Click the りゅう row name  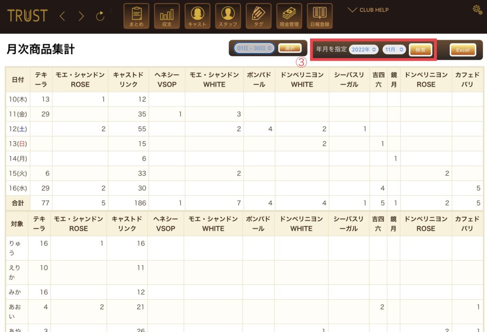(15, 248)
